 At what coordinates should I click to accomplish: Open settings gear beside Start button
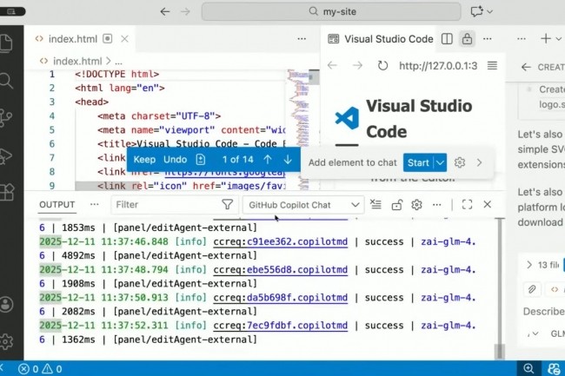pos(460,162)
